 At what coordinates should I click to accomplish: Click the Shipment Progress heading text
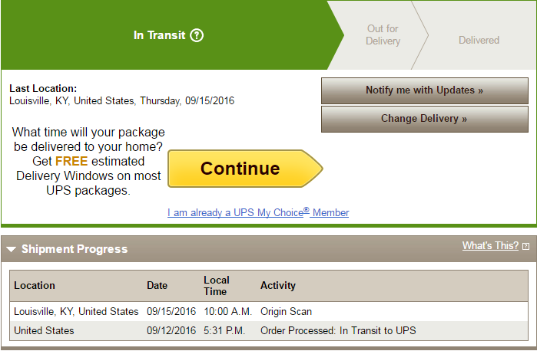pos(75,249)
